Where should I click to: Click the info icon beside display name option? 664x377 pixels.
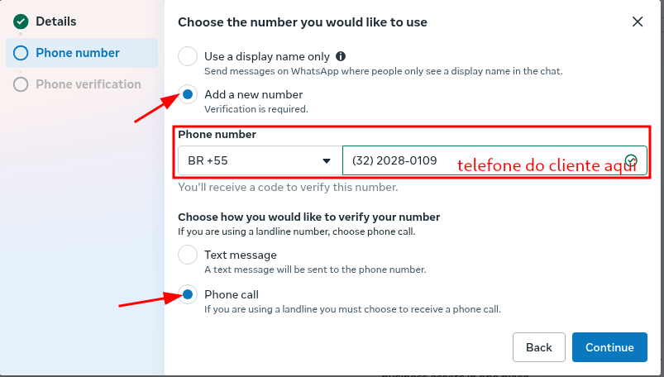pyautogui.click(x=341, y=57)
